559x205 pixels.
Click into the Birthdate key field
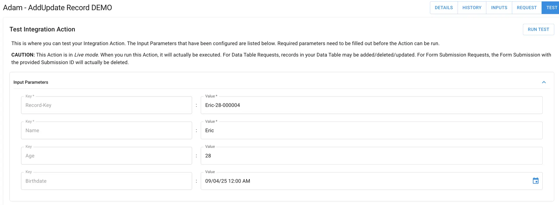(106, 181)
